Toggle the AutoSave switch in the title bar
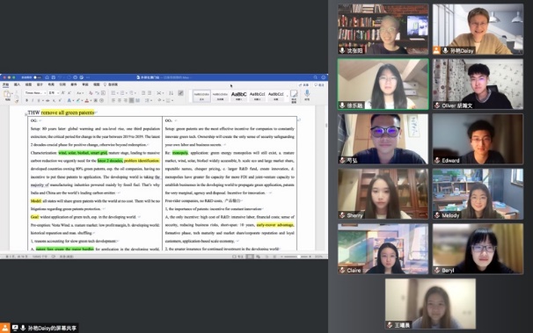 click(37, 77)
